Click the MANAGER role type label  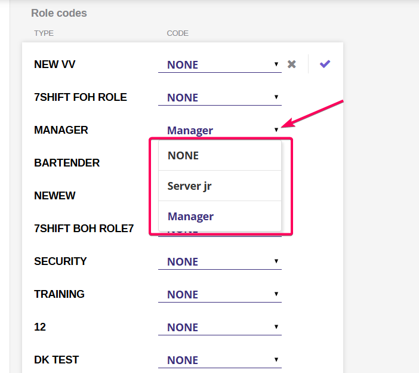pos(61,130)
